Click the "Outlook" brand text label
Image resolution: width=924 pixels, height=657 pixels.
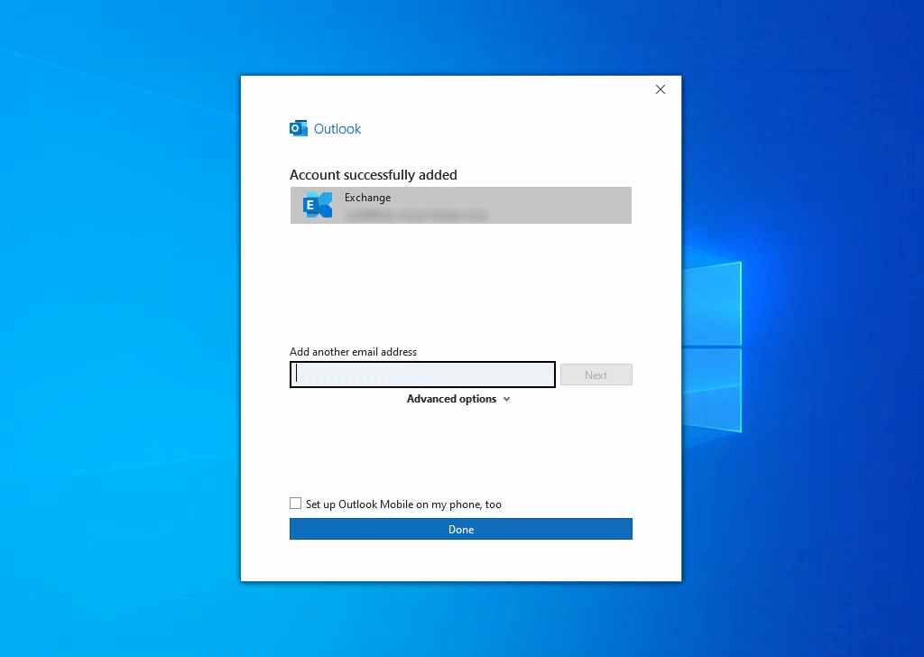[337, 128]
